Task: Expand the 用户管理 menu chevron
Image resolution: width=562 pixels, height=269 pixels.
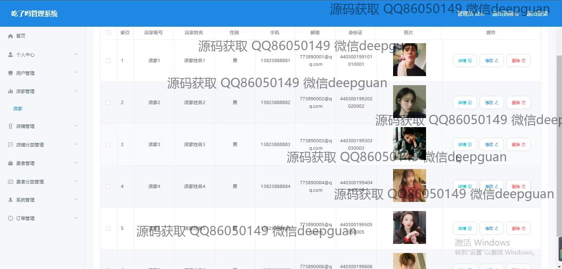Action: (x=76, y=73)
